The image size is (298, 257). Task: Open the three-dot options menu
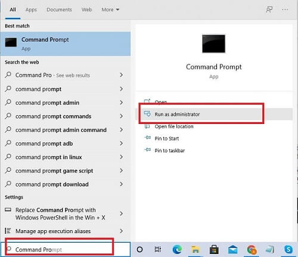[285, 10]
